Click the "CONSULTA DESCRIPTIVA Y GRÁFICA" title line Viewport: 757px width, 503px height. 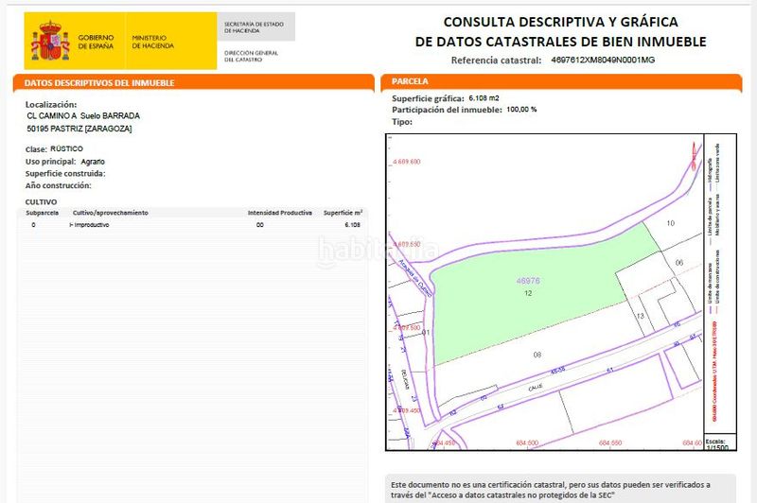560,22
